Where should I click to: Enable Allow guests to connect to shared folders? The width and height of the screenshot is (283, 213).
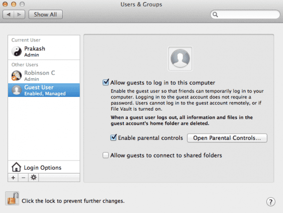[x=106, y=155]
